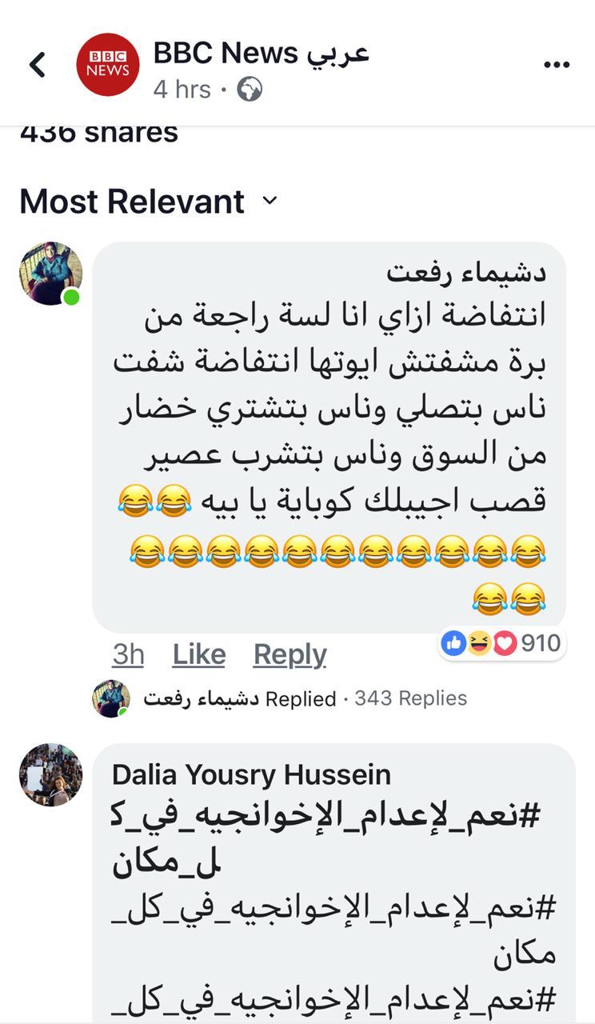The width and height of the screenshot is (595, 1024).
Task: Like the first comment by دشيماء رفعت
Action: pyautogui.click(x=198, y=655)
